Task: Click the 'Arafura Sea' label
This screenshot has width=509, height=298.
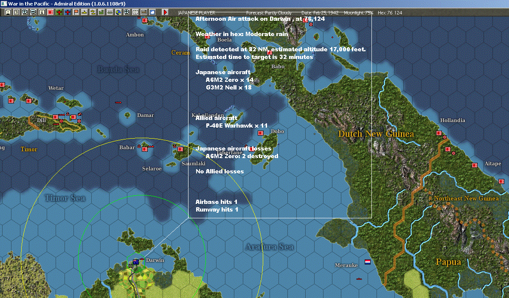Action: click(x=270, y=247)
